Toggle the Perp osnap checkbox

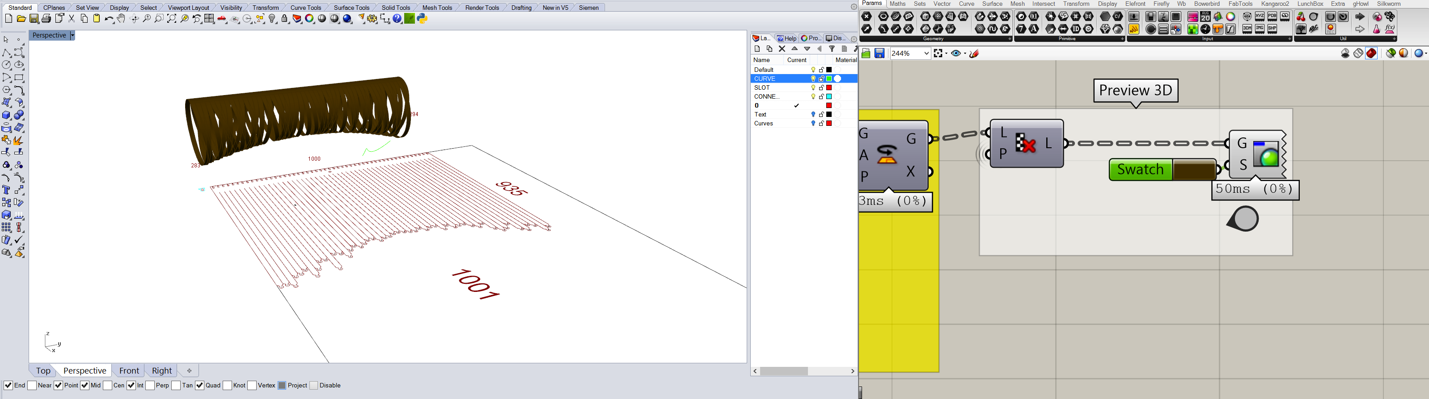[x=150, y=385]
